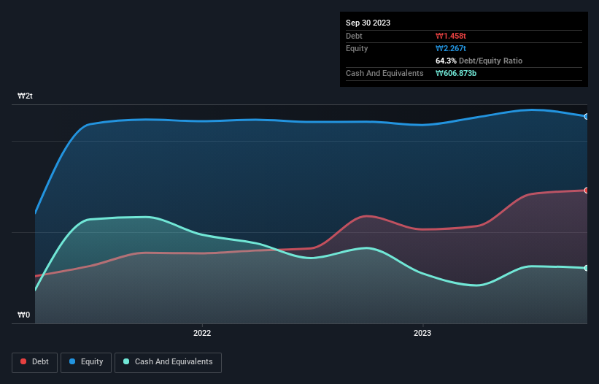Click the ₩0 y-axis label
Image resolution: width=599 pixels, height=384 pixels.
(23, 315)
